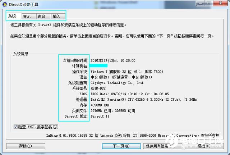The image size is (230, 155).
Task: Click the BIOS label
Action: pyautogui.click(x=84, y=94)
